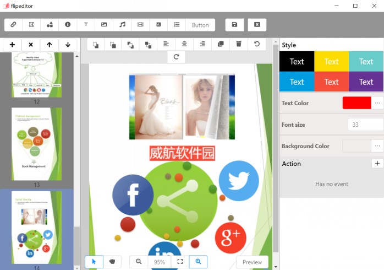This screenshot has height=270, width=384.
Task: Click the send to back icon
Action: coord(113,45)
